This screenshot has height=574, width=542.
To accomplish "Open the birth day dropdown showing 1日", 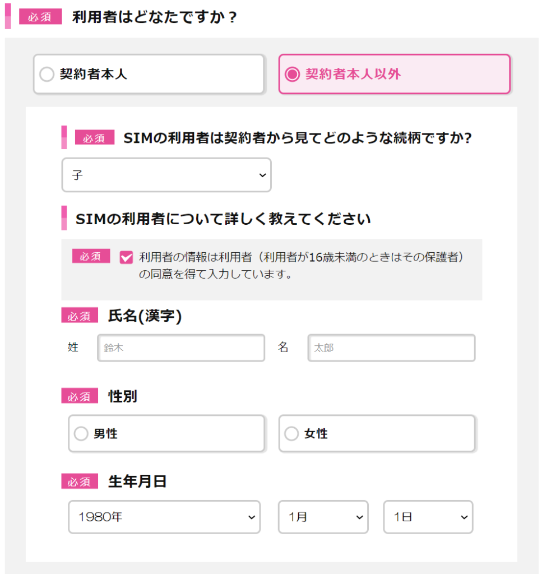I will 428,517.
